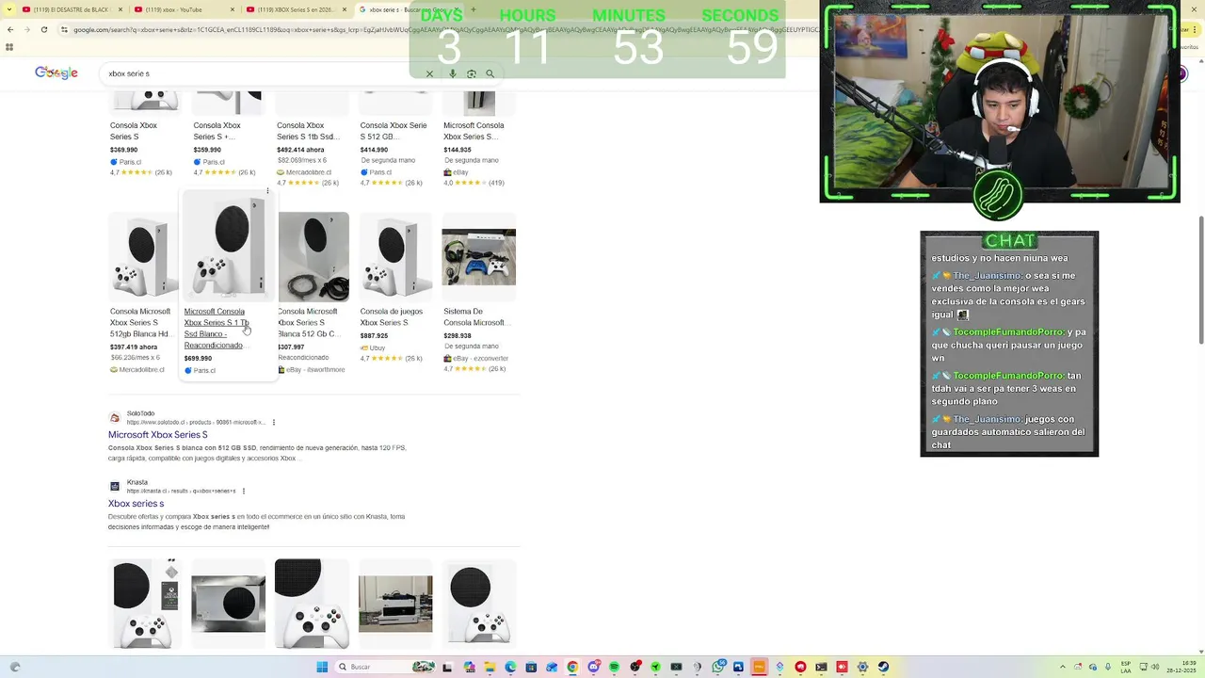Click 'Blanca 512 Gb' console with cables thumbnail

(313, 256)
